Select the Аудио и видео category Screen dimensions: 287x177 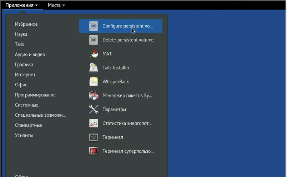(30, 55)
